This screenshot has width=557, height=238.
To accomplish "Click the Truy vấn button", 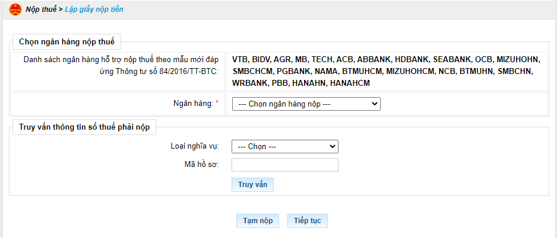I will (x=252, y=185).
